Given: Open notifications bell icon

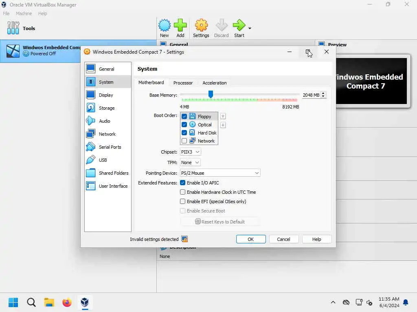Looking at the screenshot, I should 406,302.
